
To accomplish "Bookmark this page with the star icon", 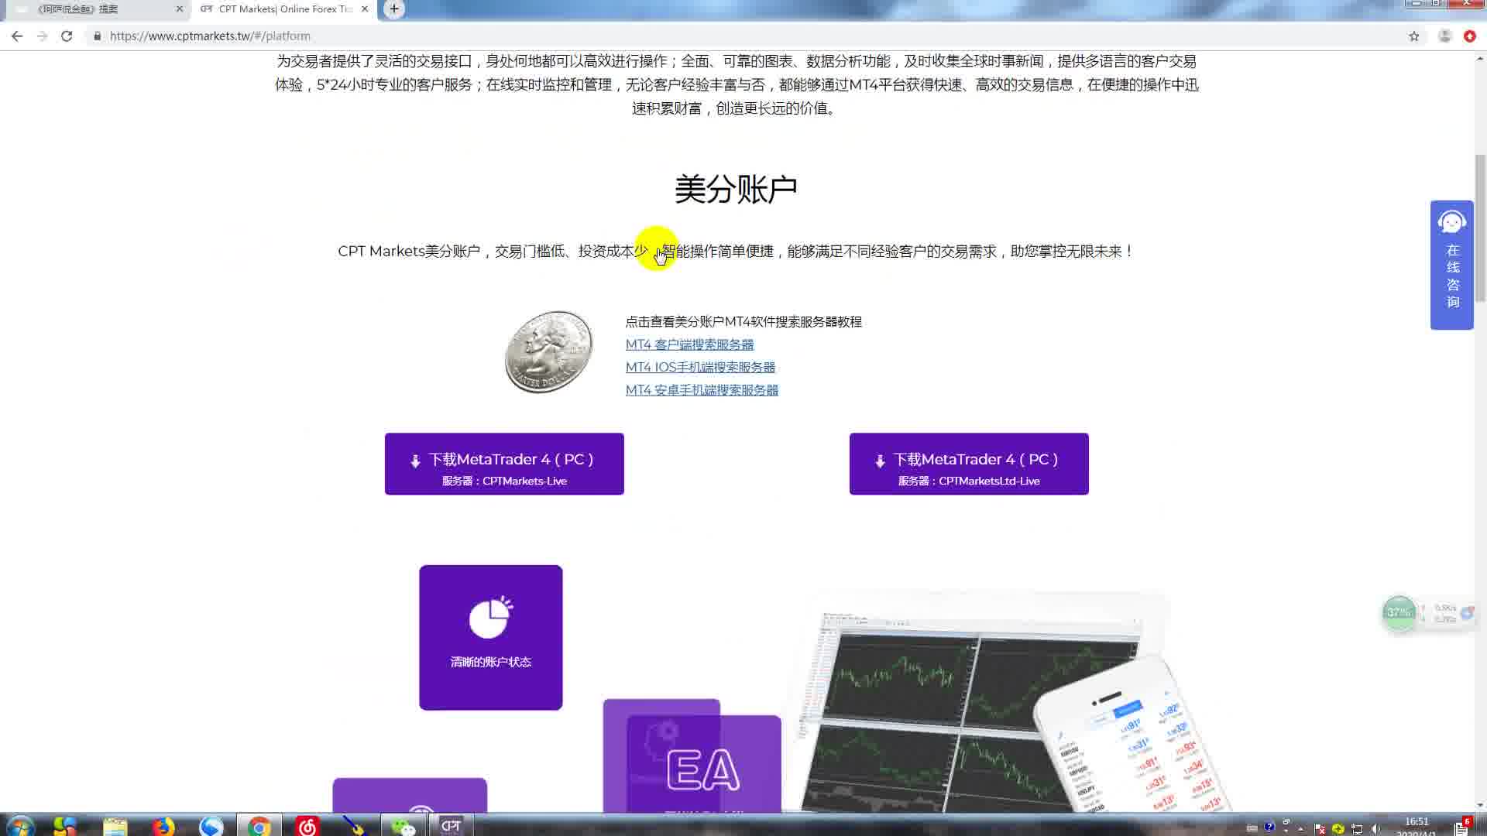I will [x=1413, y=36].
